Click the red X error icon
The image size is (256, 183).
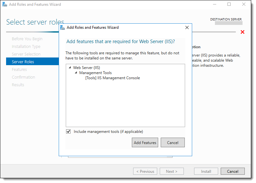click(x=243, y=32)
